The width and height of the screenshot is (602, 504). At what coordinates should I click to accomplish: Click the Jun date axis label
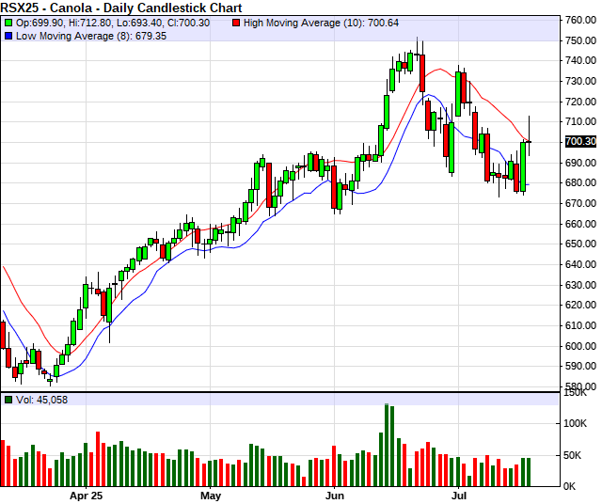tap(336, 495)
